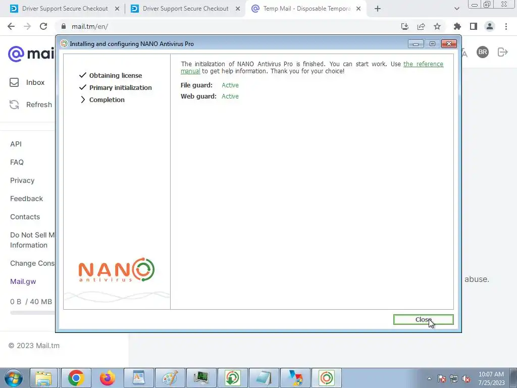
Task: Open the NANO Antivirus taskbar icon
Action: (327, 378)
